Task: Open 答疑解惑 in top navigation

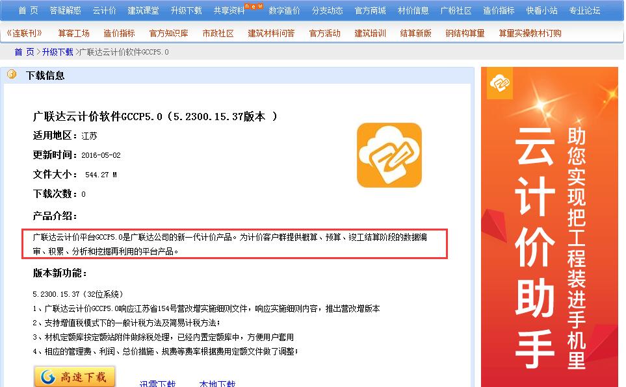Action: pyautogui.click(x=65, y=11)
